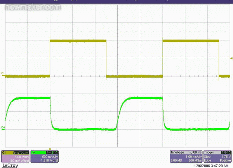The height and width of the screenshot is (168, 233).
Task: Select the 500 mA/div scale value
Action: point(49,156)
